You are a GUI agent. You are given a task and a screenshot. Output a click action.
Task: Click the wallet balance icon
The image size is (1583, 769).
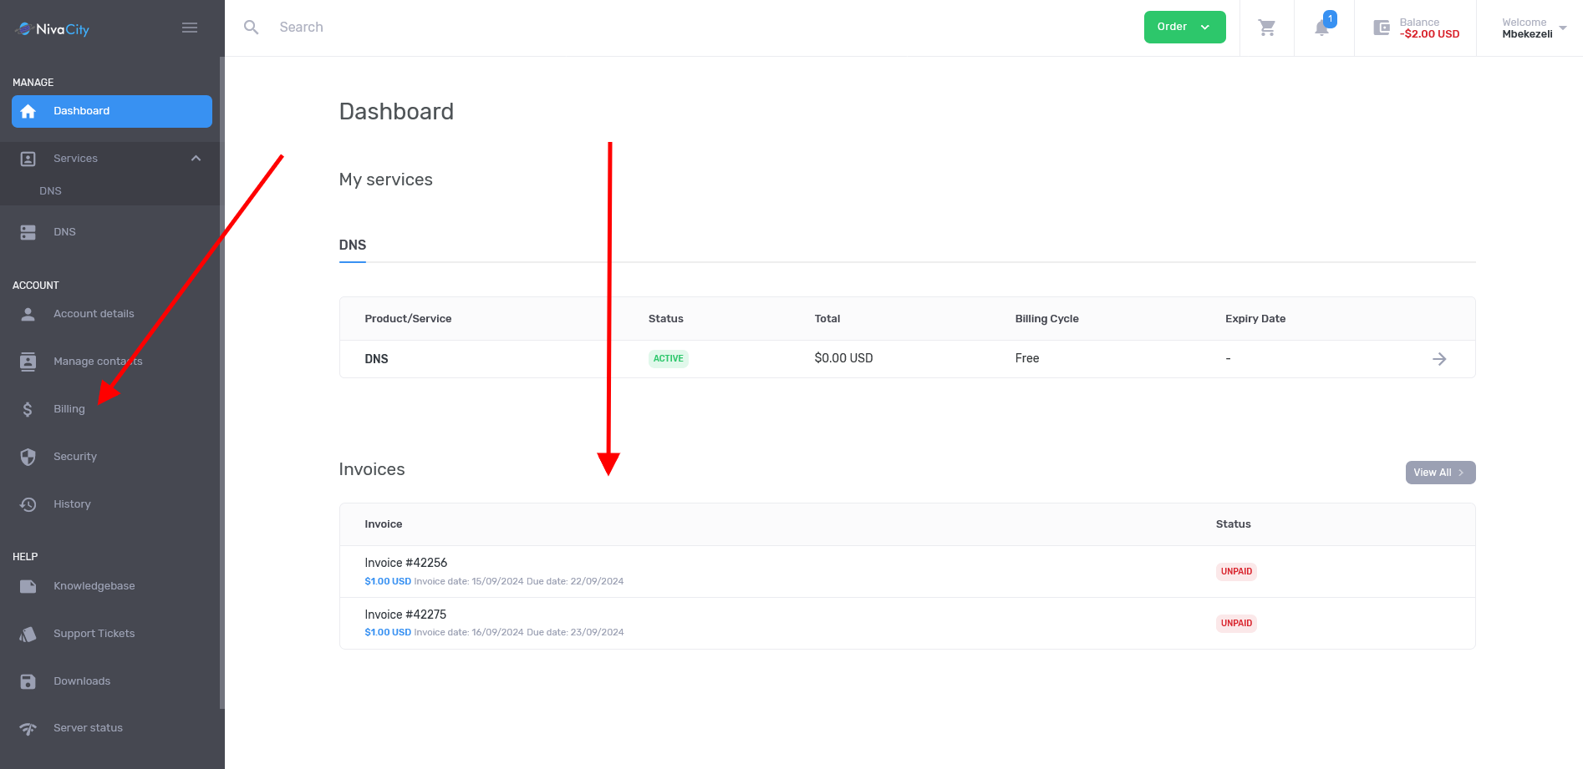pos(1382,28)
